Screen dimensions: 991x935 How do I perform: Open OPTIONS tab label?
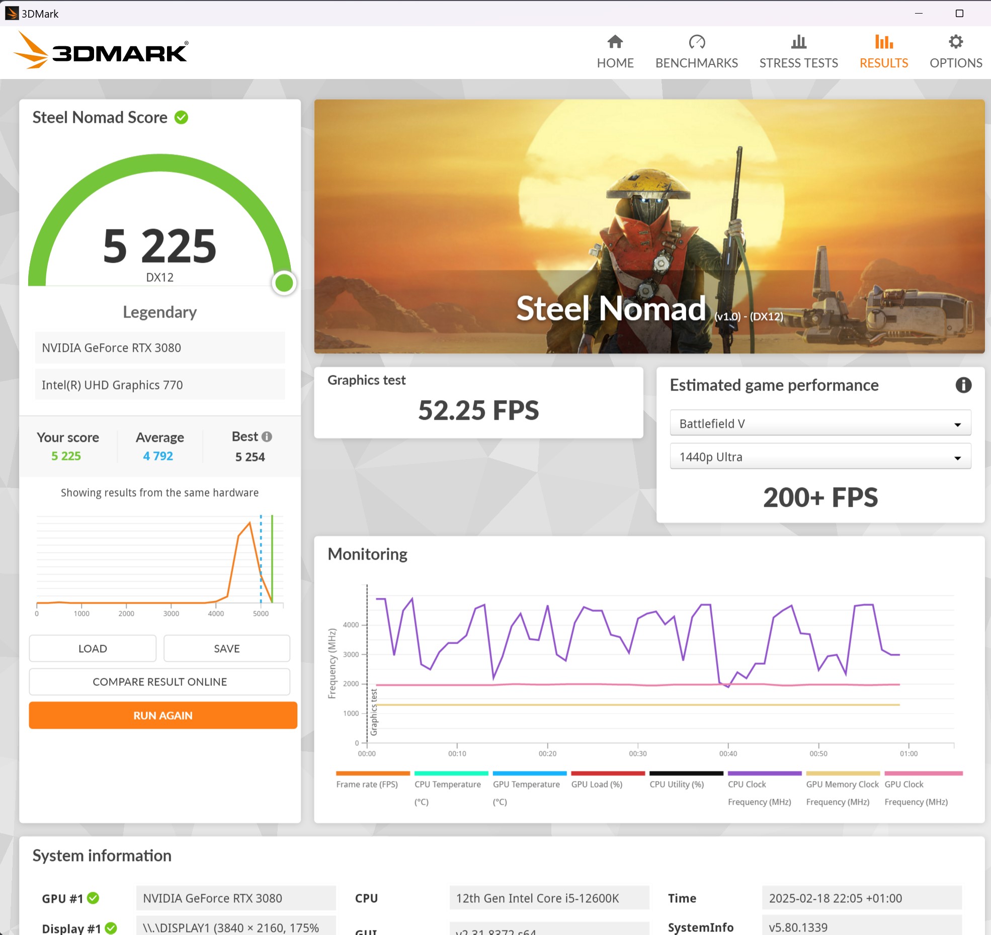(955, 63)
